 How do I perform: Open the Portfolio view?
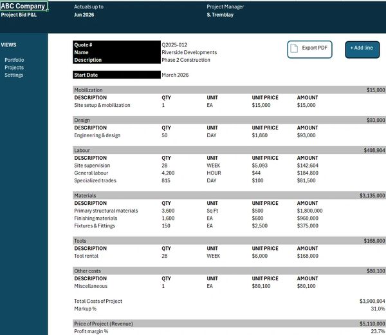14,60
